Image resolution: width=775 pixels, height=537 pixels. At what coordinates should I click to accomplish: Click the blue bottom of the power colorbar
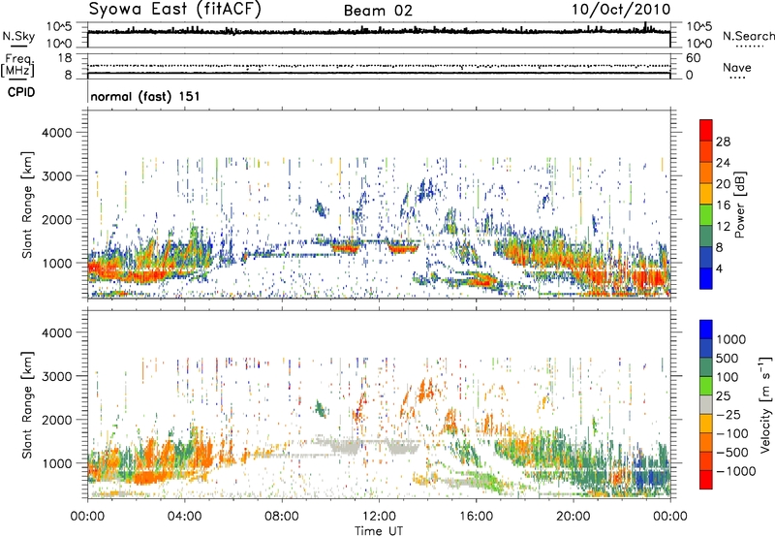pyautogui.click(x=706, y=278)
